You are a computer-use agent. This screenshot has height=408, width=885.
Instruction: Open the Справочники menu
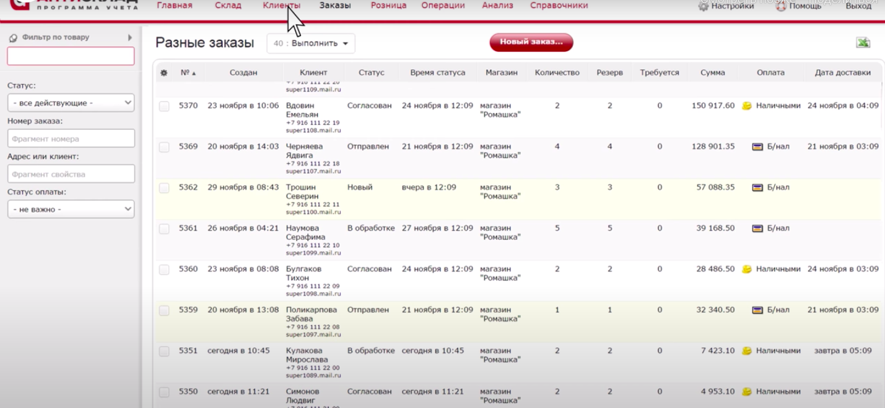tap(559, 6)
